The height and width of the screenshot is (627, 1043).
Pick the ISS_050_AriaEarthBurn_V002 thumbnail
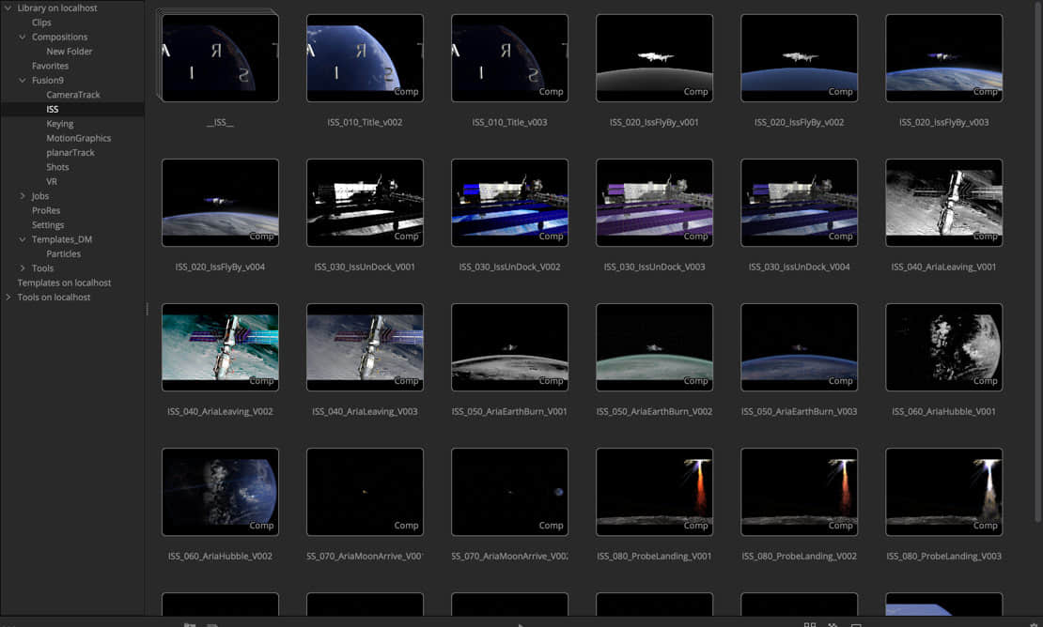654,347
